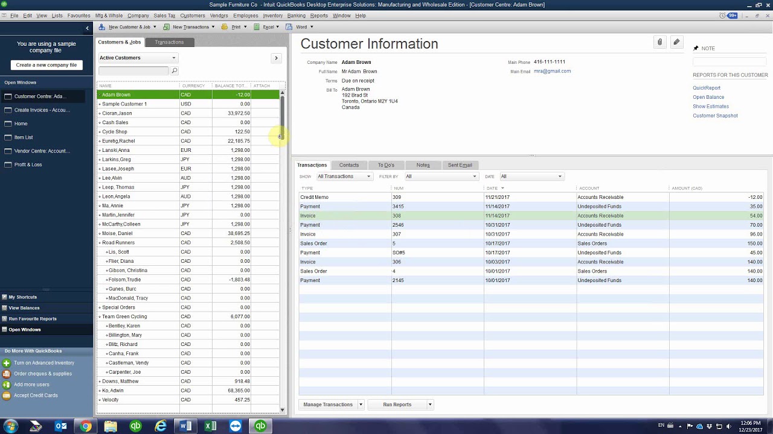Click the Order cheques & supplies icon
This screenshot has width=773, height=434.
point(7,374)
